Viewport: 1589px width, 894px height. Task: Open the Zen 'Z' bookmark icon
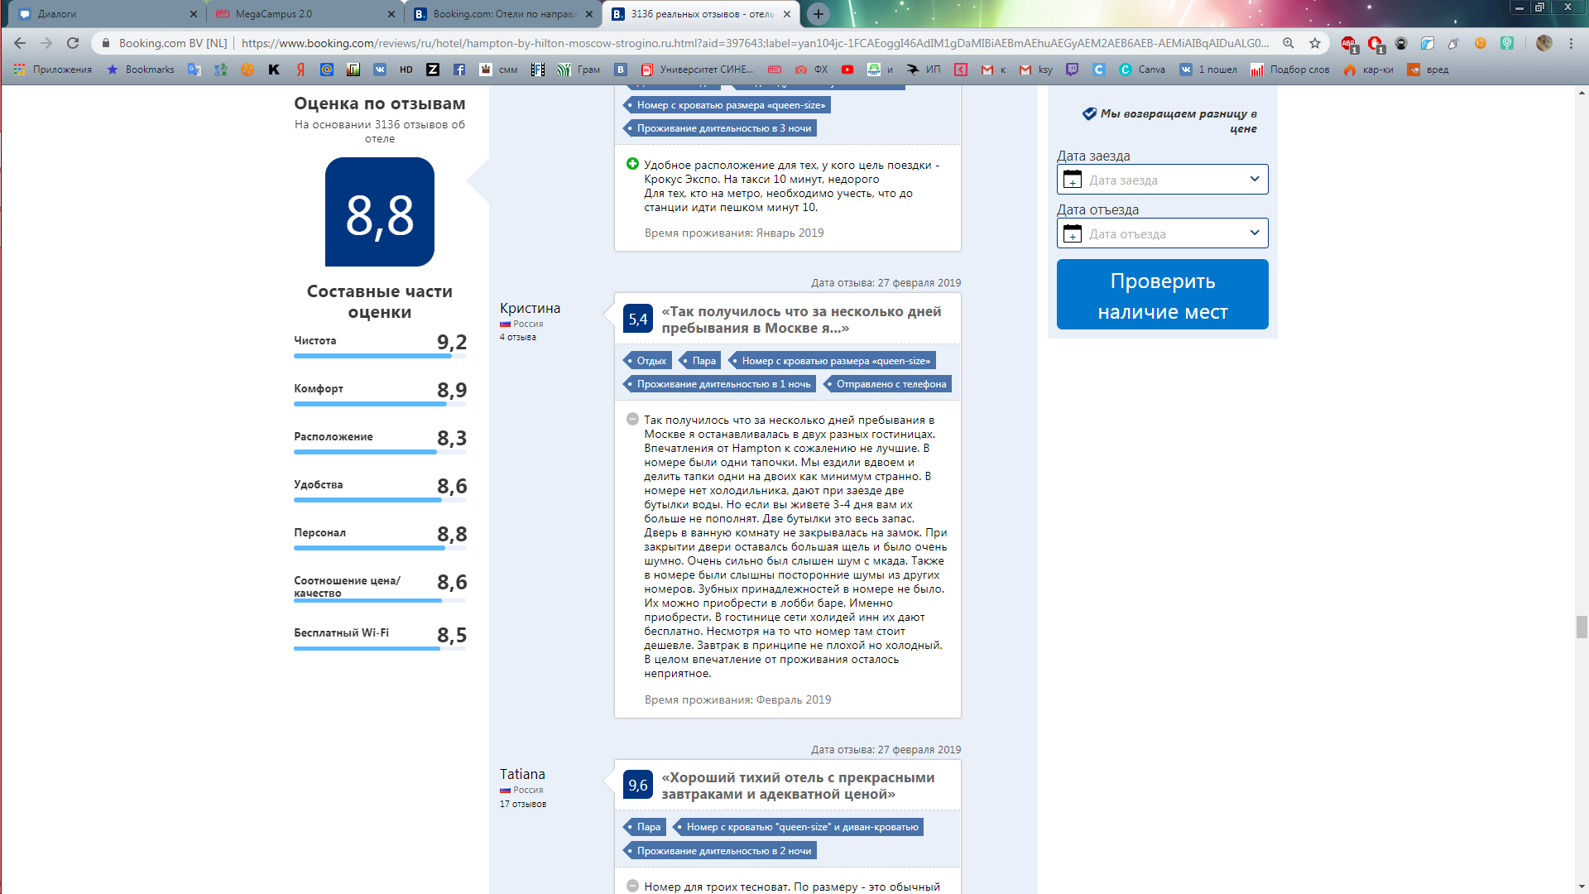(x=433, y=70)
